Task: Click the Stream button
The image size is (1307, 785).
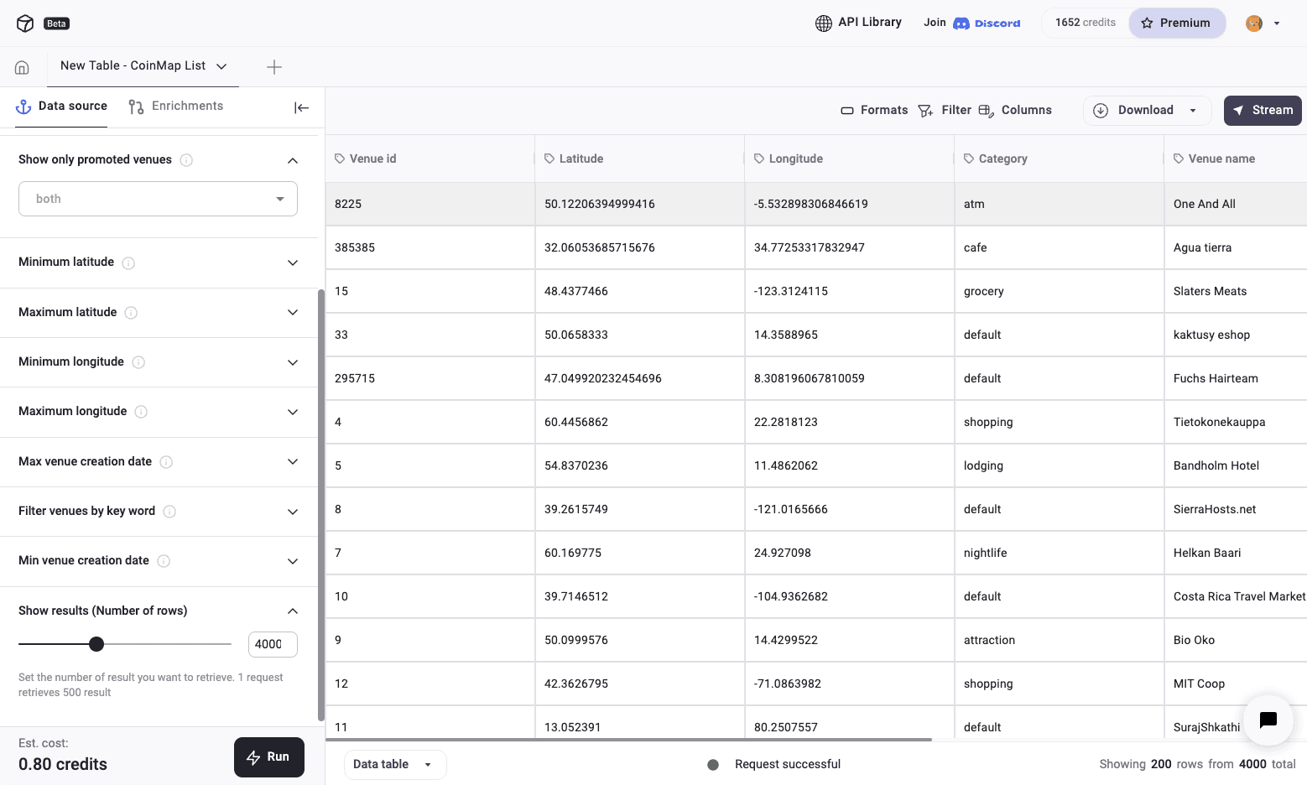Action: [x=1263, y=110]
